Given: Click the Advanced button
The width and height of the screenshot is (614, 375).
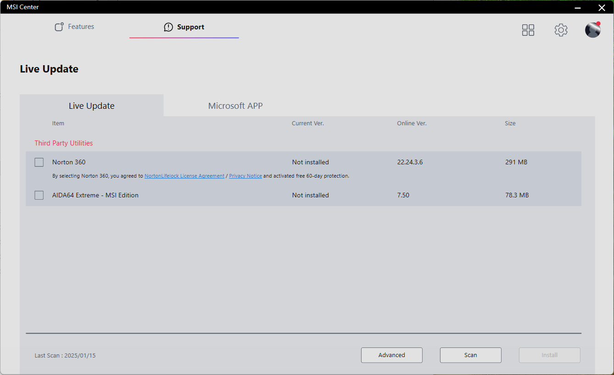Looking at the screenshot, I should [392, 355].
